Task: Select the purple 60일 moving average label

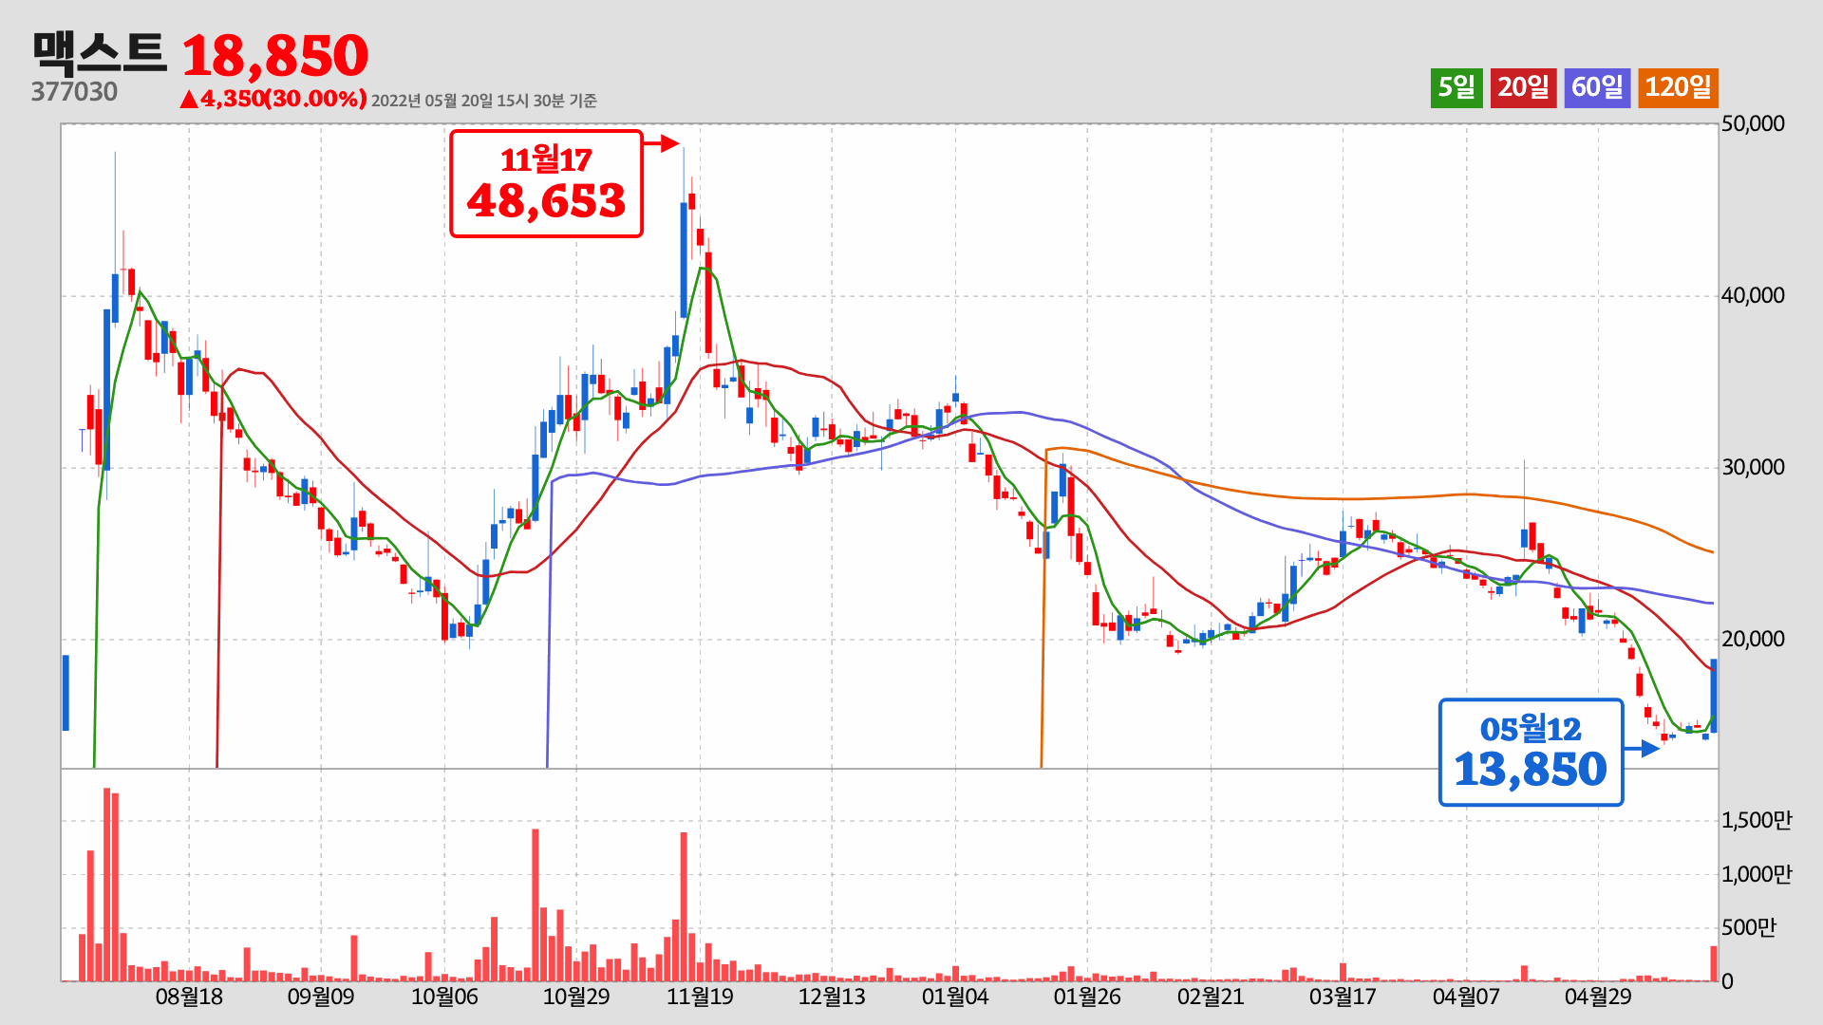Action: pos(1597,88)
